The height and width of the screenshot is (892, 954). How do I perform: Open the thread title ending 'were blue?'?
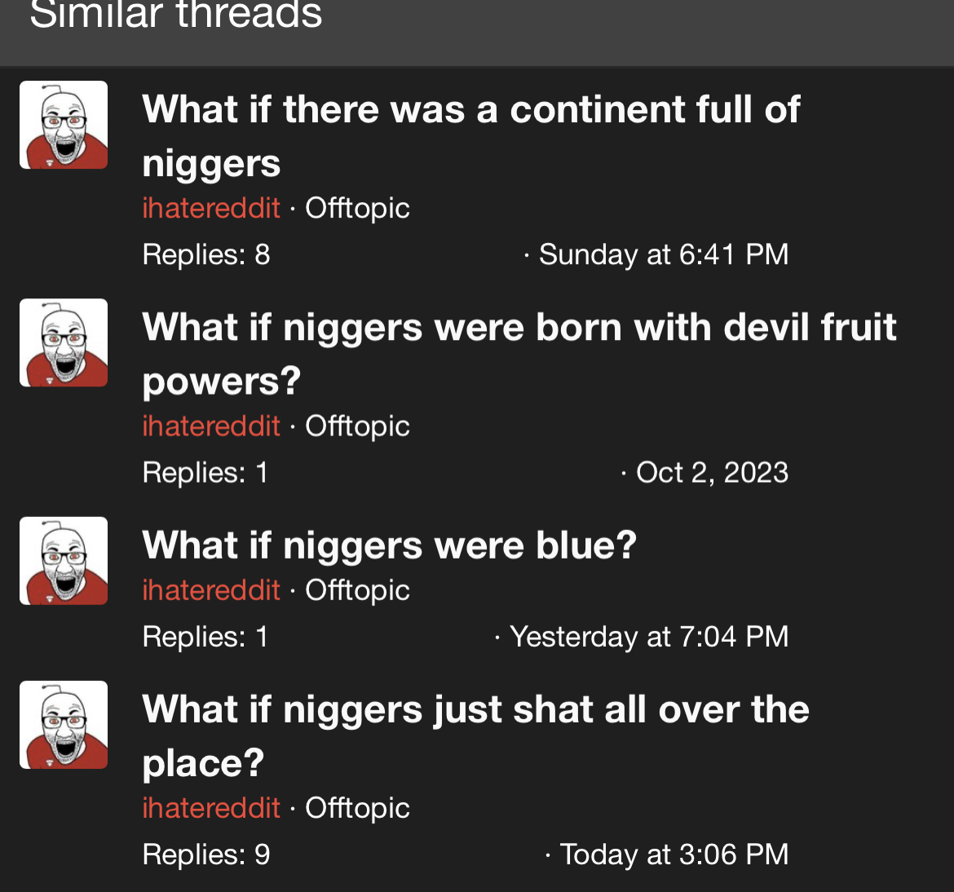pos(390,545)
